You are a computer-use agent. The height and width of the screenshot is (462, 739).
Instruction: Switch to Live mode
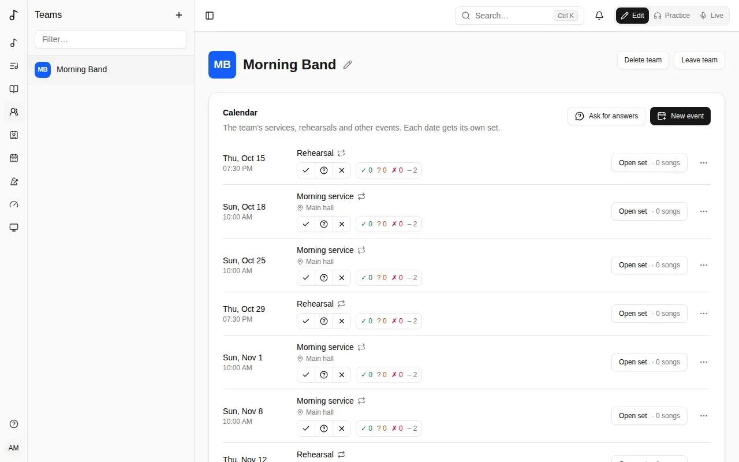tap(711, 16)
